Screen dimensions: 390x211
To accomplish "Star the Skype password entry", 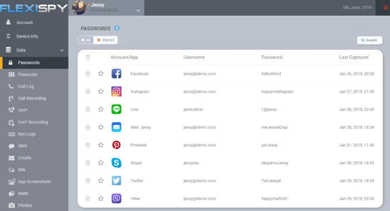I will 101,162.
